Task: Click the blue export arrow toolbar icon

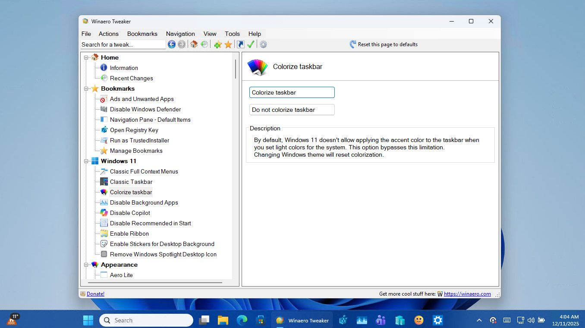Action: 240,44
